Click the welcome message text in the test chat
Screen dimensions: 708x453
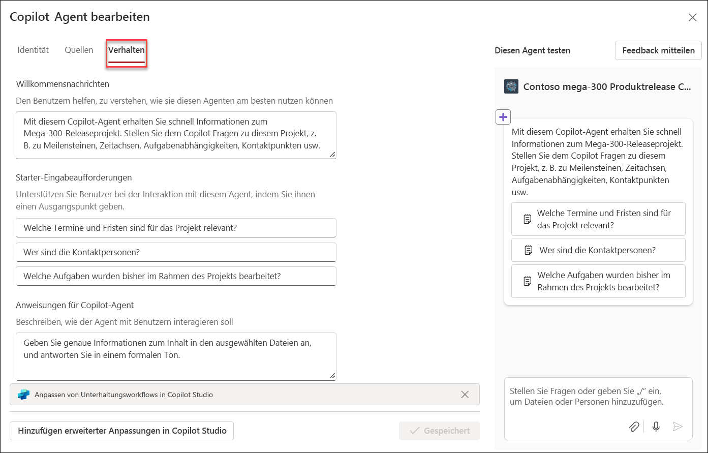coord(598,162)
